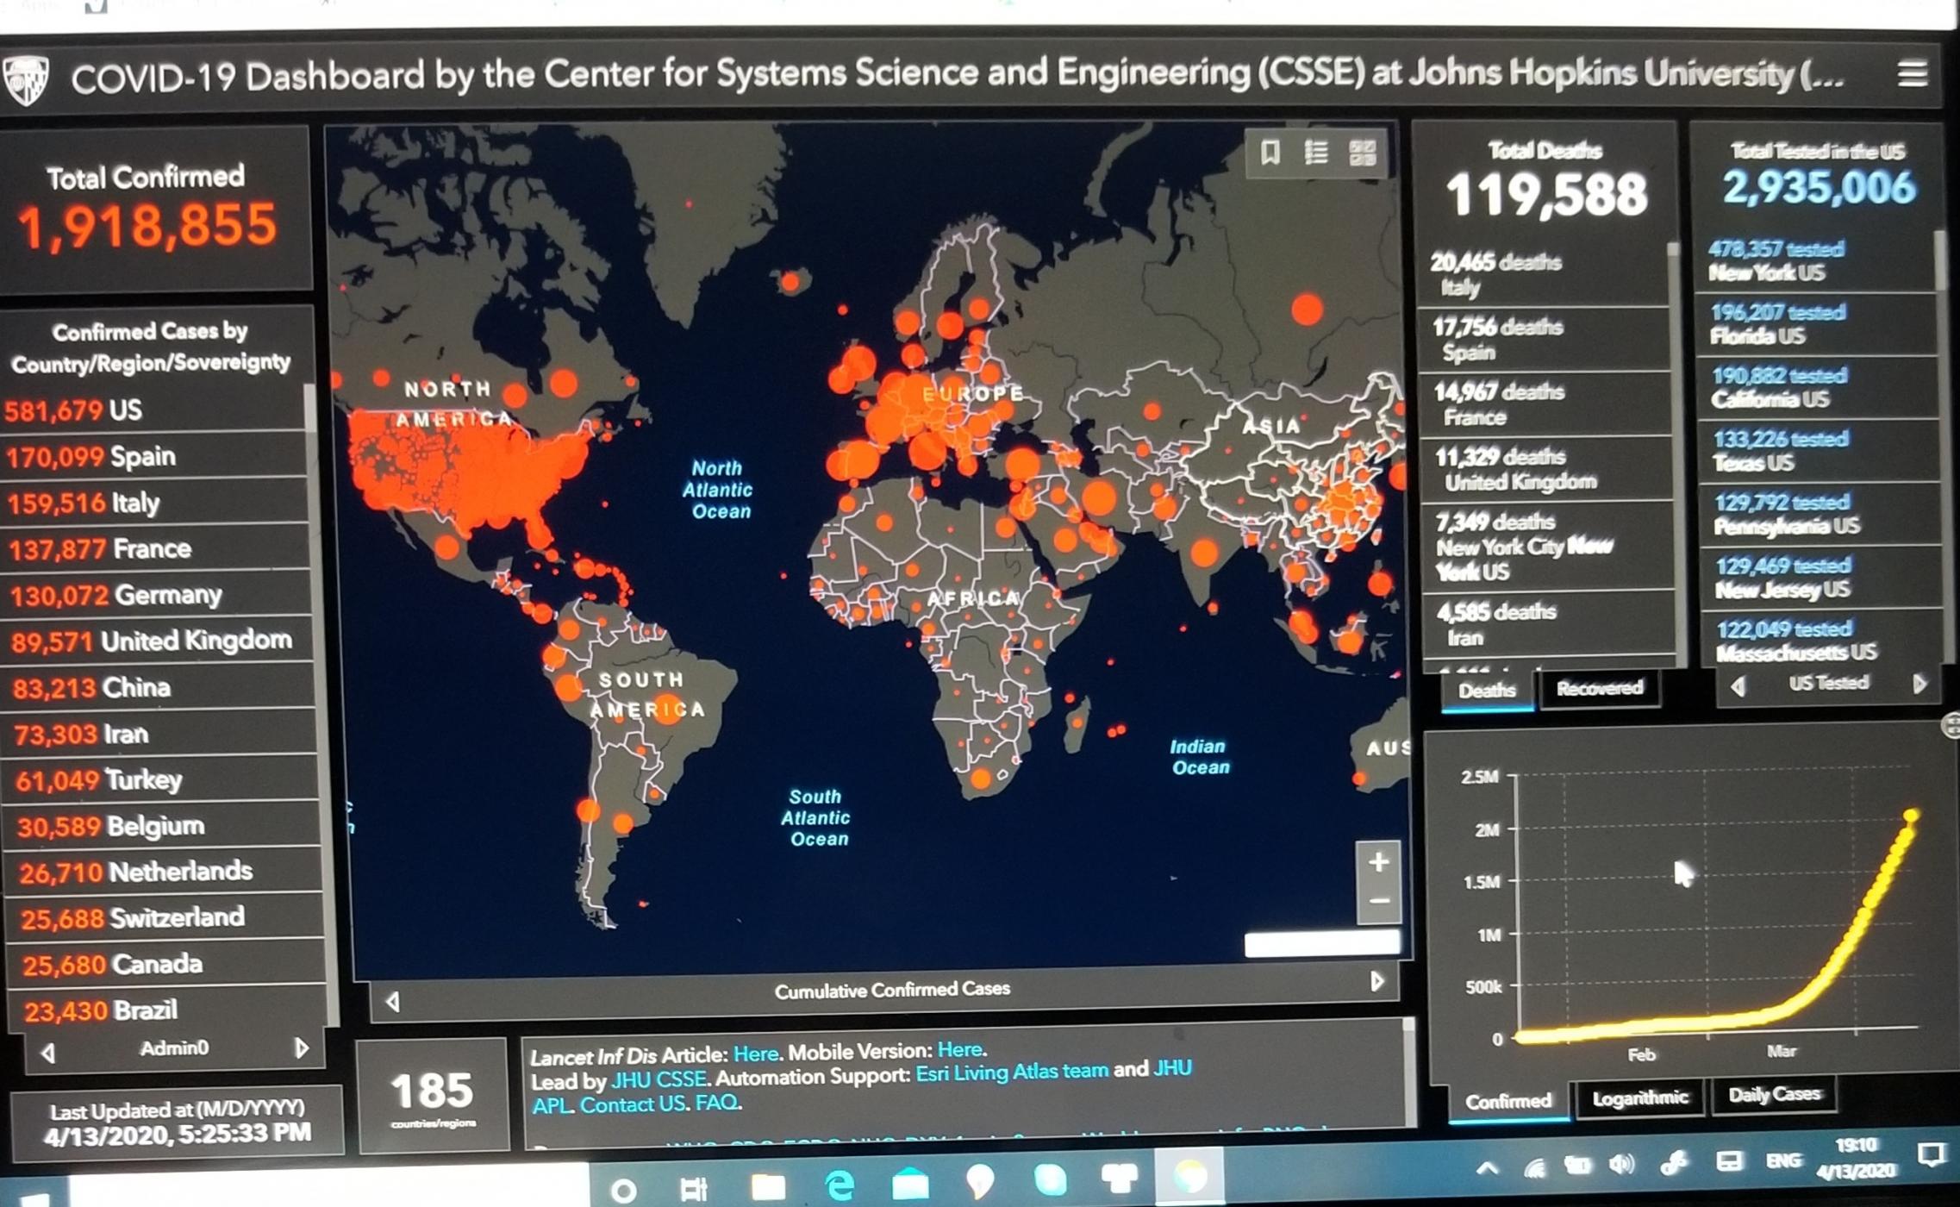Open the network icon in system tray

click(x=1533, y=1168)
